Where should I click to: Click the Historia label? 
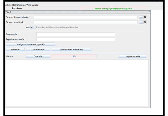(x=10, y=56)
